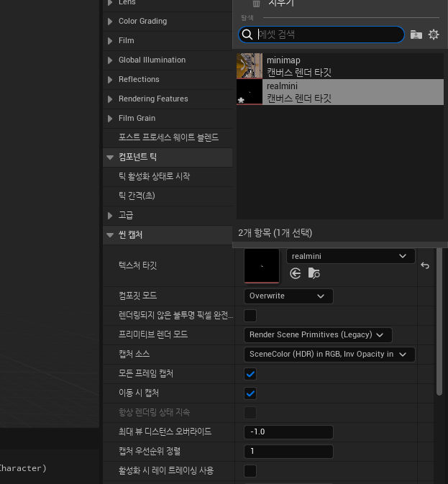Click the details panel vertical scrollbar
Viewport: 448px width, 484px height.
(x=439, y=321)
